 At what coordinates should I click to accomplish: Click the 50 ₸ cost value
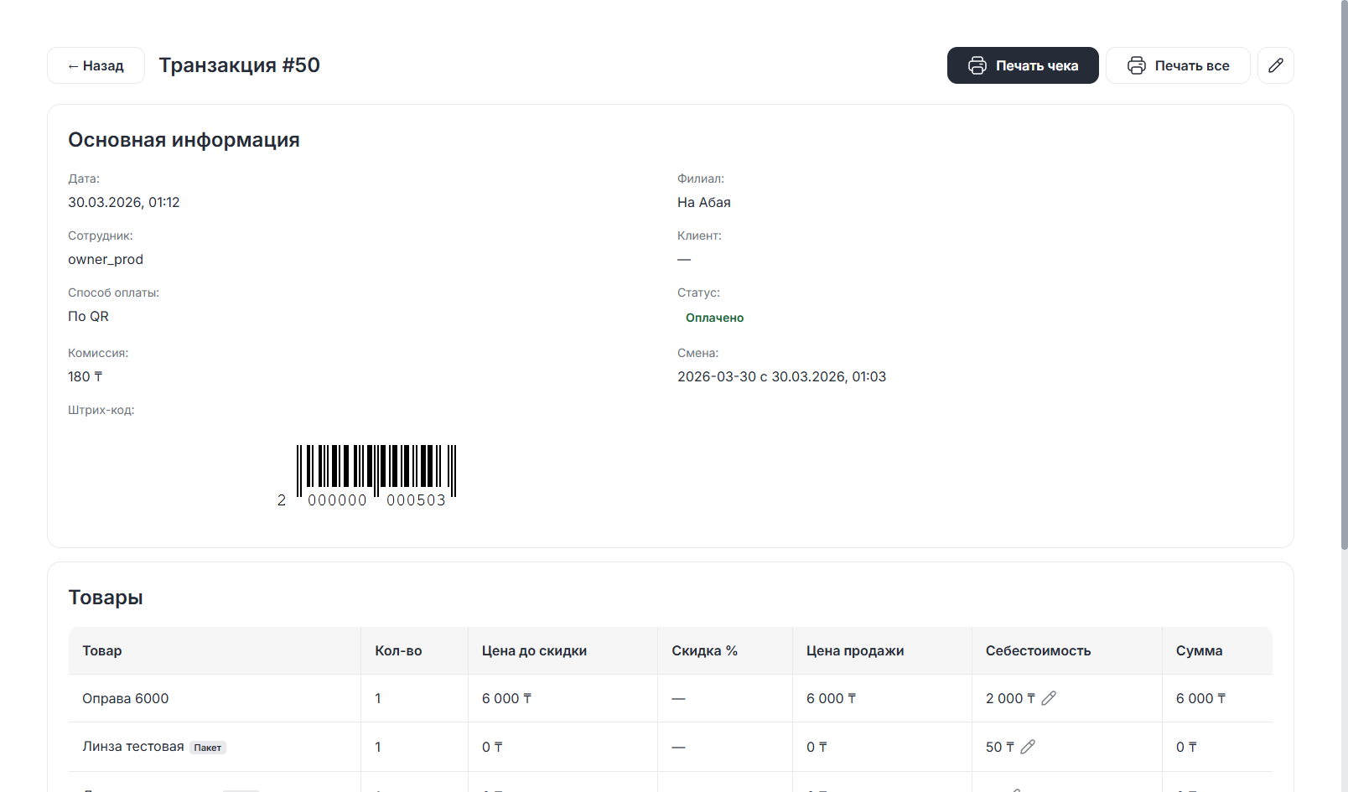[1000, 747]
